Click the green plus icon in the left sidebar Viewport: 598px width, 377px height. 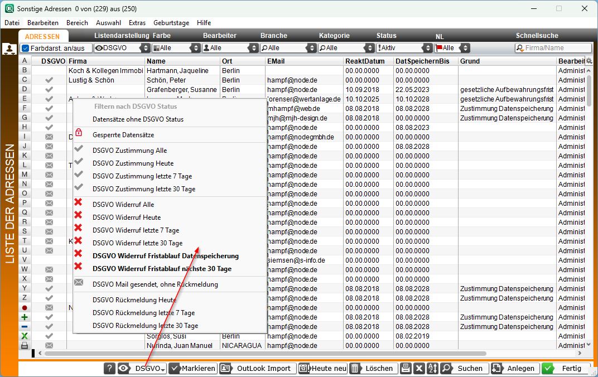(25, 317)
